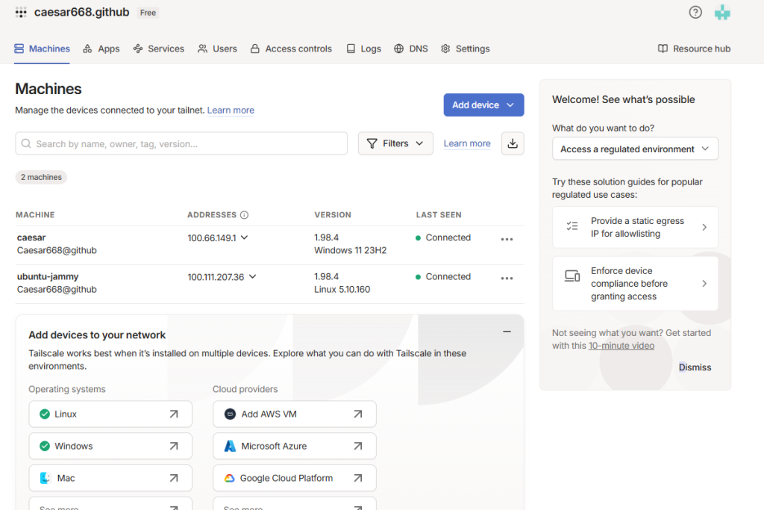Screen dimensions: 764x510
Task: Open the Resource hub link
Action: (695, 49)
